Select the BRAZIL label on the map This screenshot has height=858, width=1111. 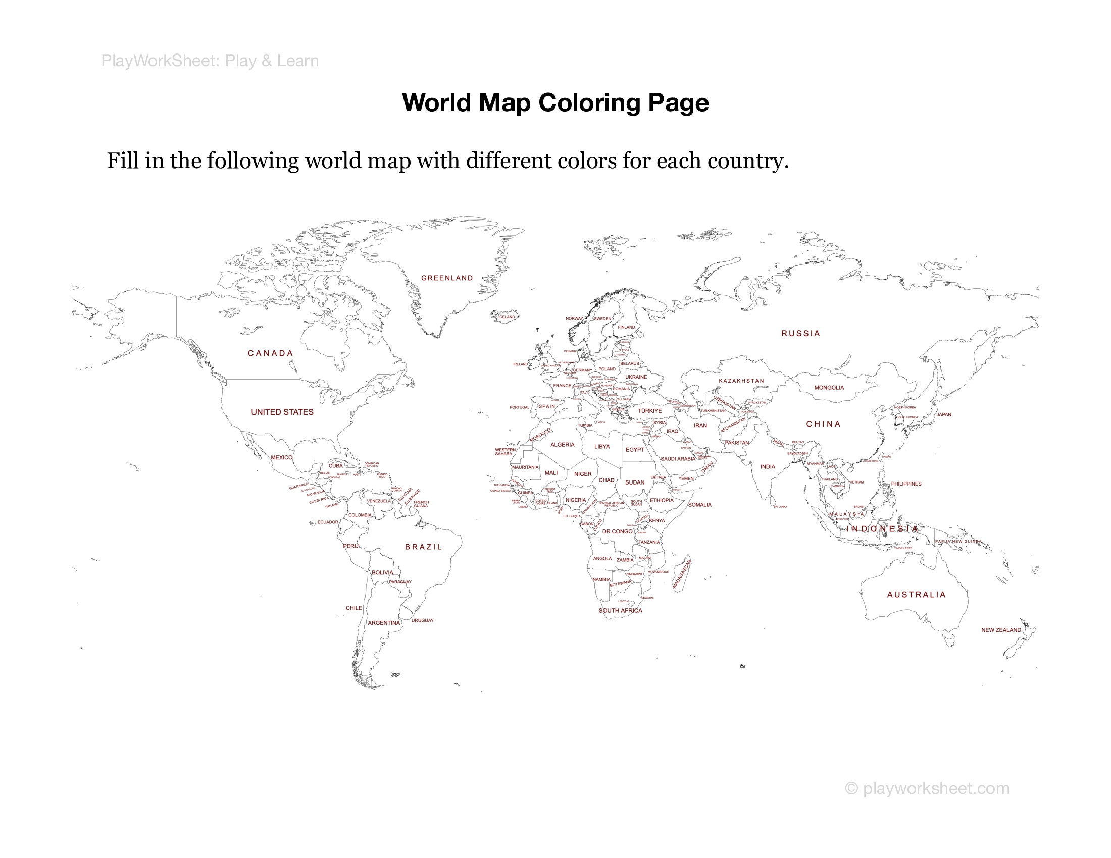423,547
